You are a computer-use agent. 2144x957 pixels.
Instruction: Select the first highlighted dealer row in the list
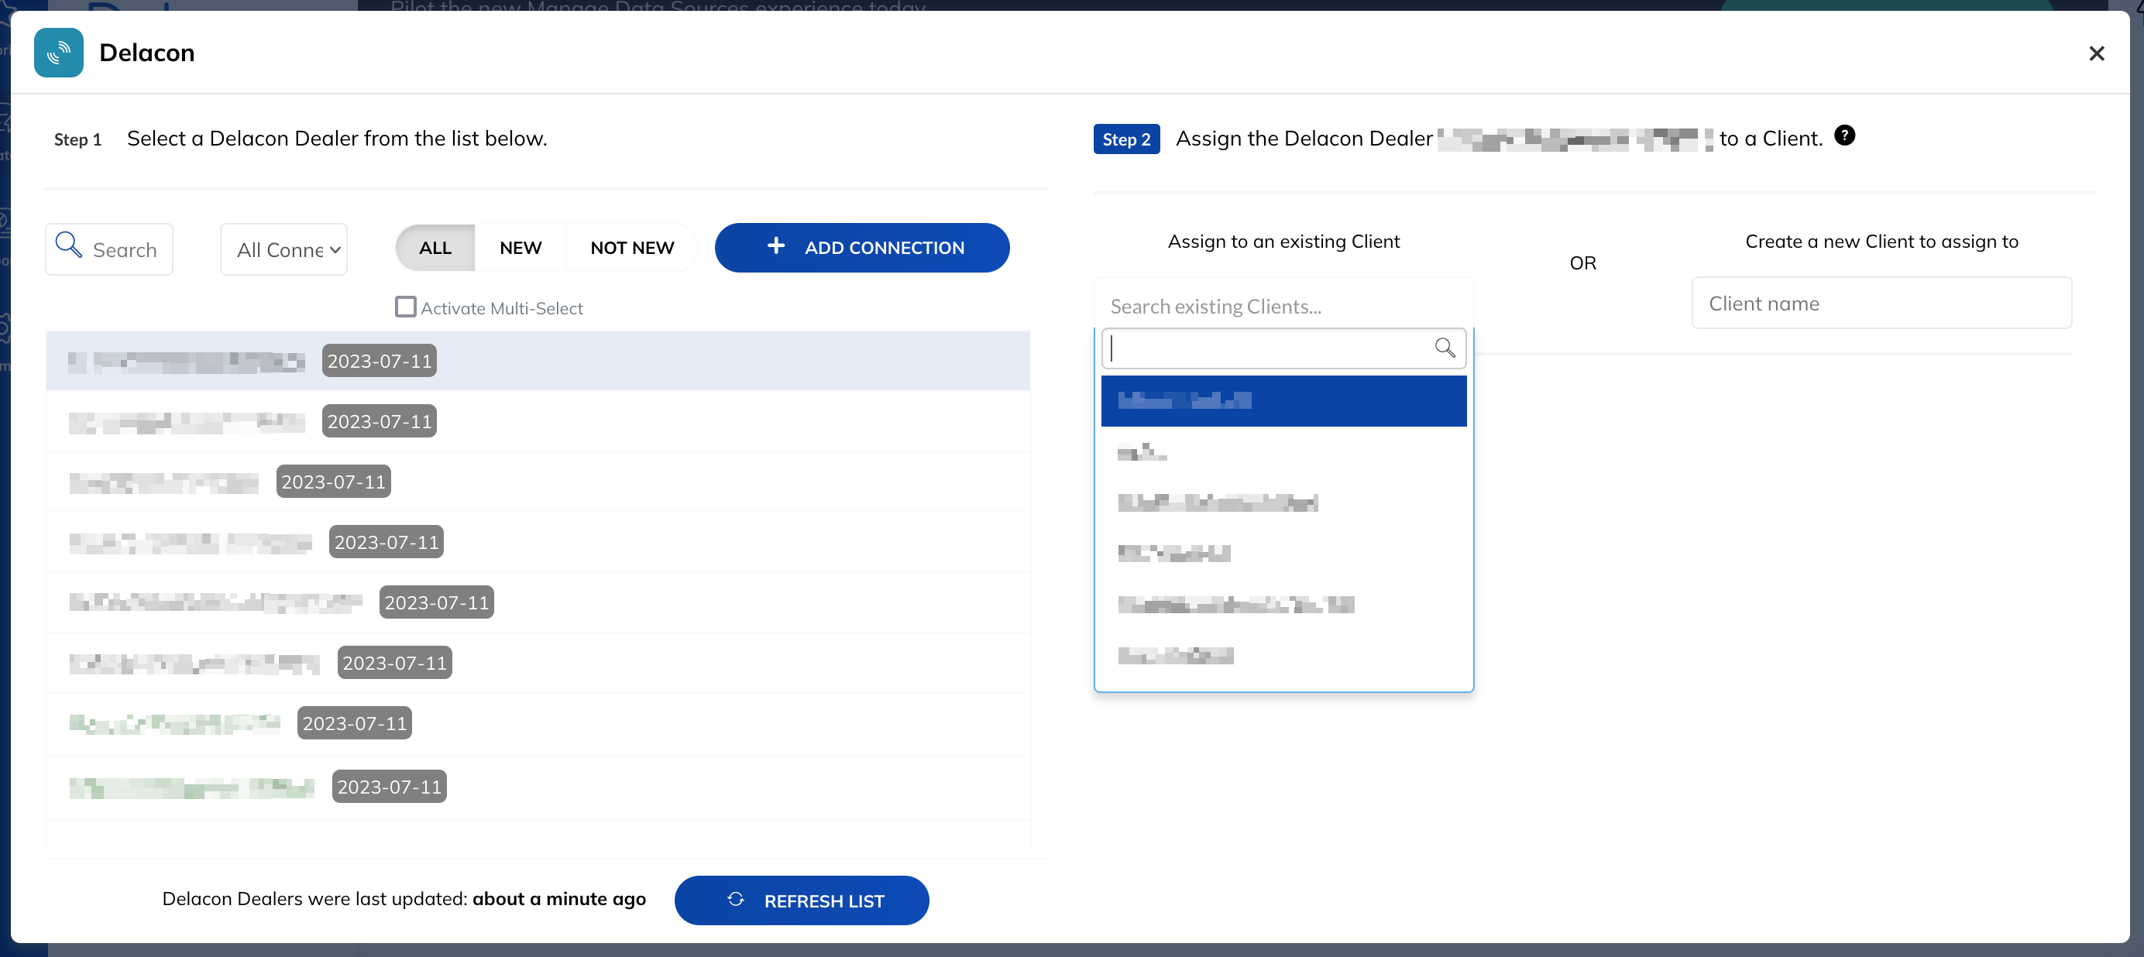[538, 361]
